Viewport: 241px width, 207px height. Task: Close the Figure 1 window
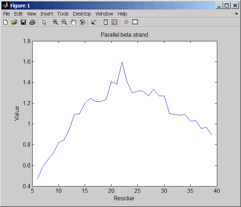click(x=235, y=6)
